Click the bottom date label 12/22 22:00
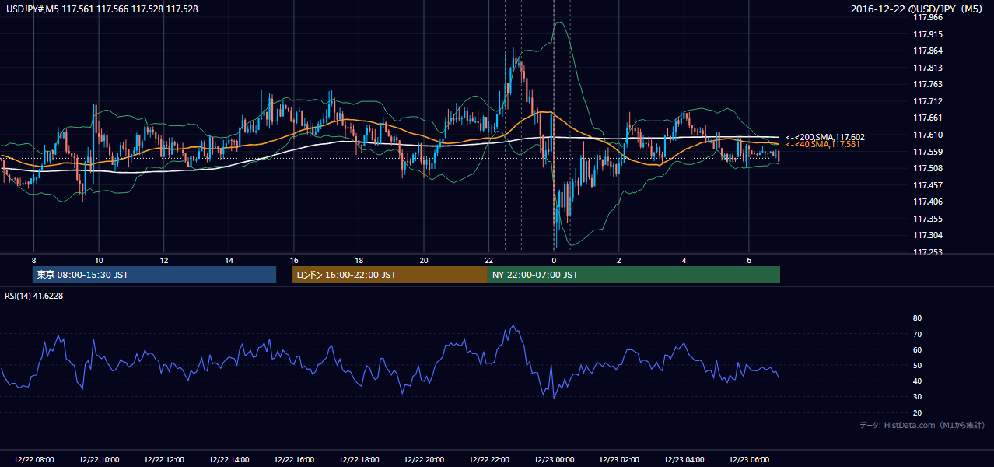This screenshot has width=994, height=467. (x=488, y=460)
